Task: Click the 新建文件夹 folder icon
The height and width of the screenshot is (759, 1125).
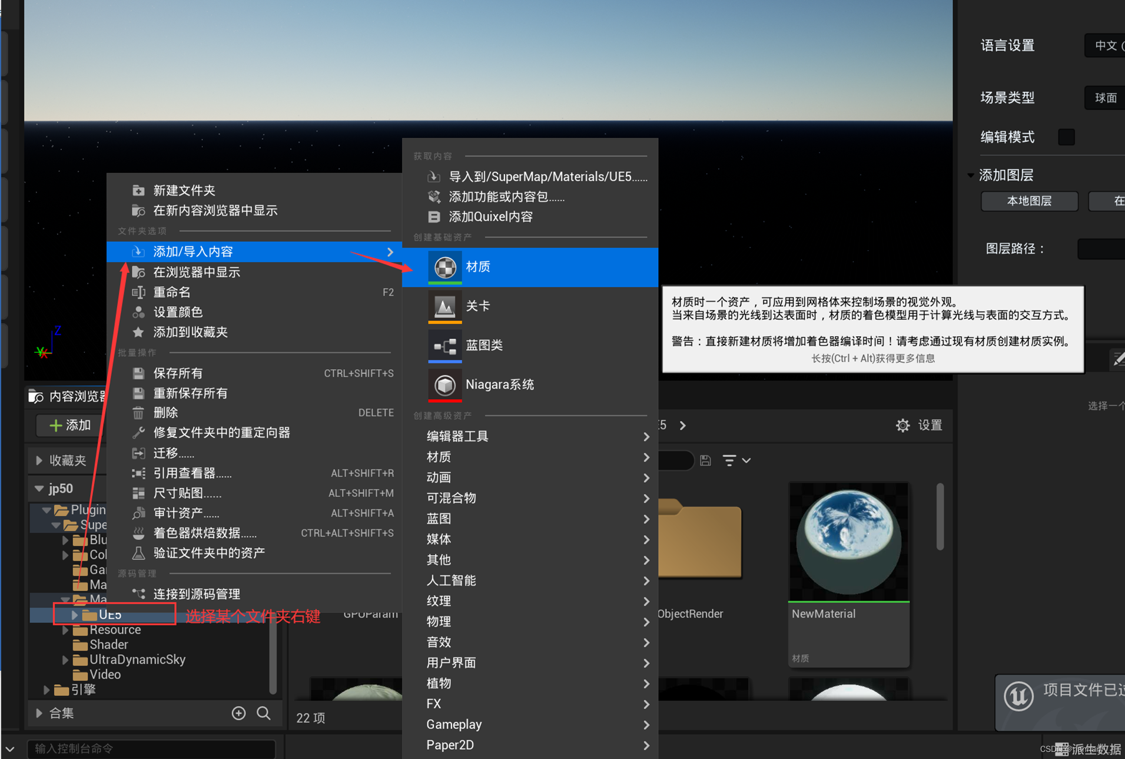Action: [138, 190]
